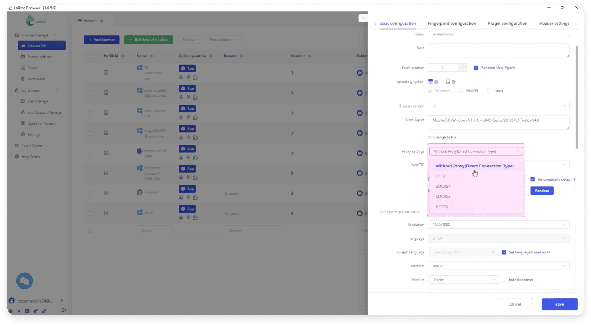591x325 pixels.
Task: Expand the account menu arrow at bottom left
Action: click(x=62, y=301)
